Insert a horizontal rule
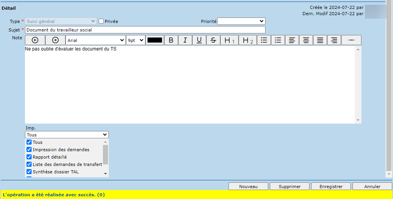The image size is (393, 199). coord(351,40)
